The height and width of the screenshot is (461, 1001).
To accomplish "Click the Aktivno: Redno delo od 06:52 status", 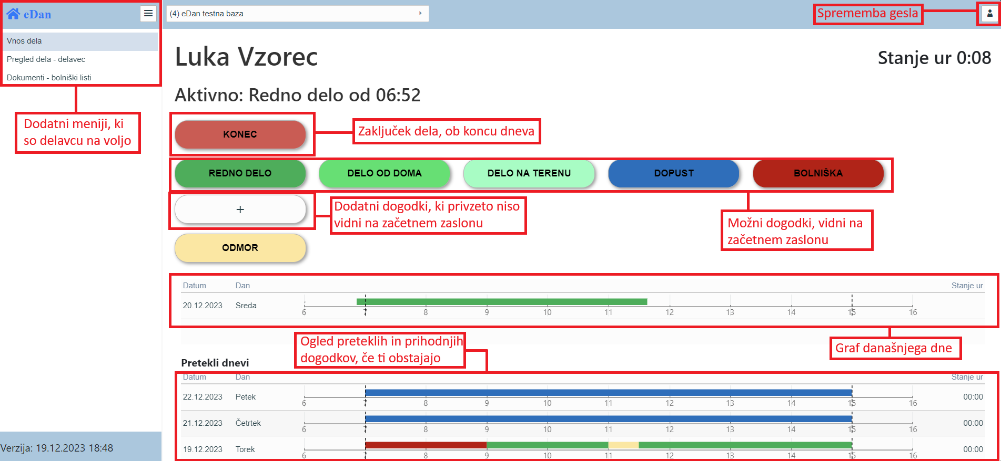I will [298, 95].
